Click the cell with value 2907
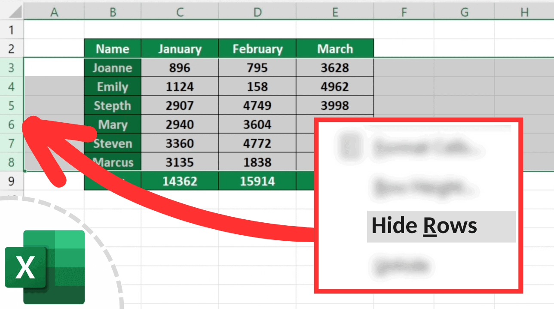 tap(179, 105)
